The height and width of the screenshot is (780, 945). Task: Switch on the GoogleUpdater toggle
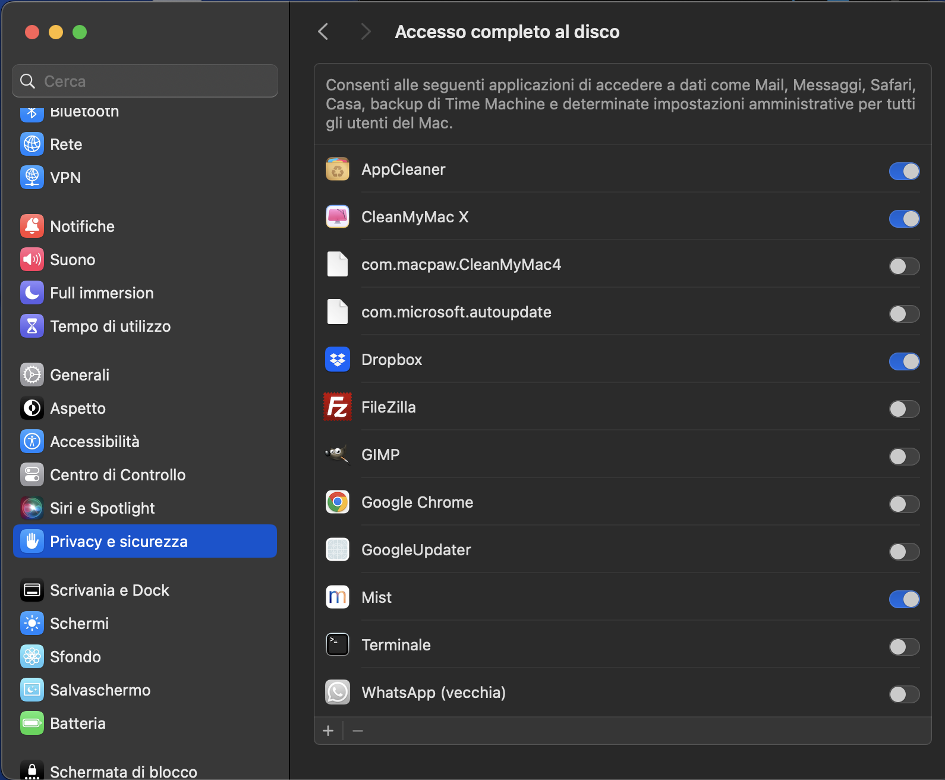tap(904, 552)
